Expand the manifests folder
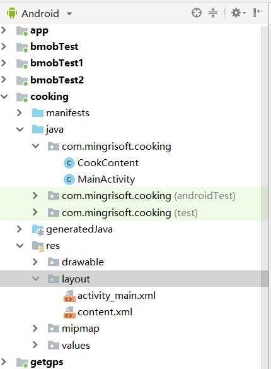 [x=20, y=113]
